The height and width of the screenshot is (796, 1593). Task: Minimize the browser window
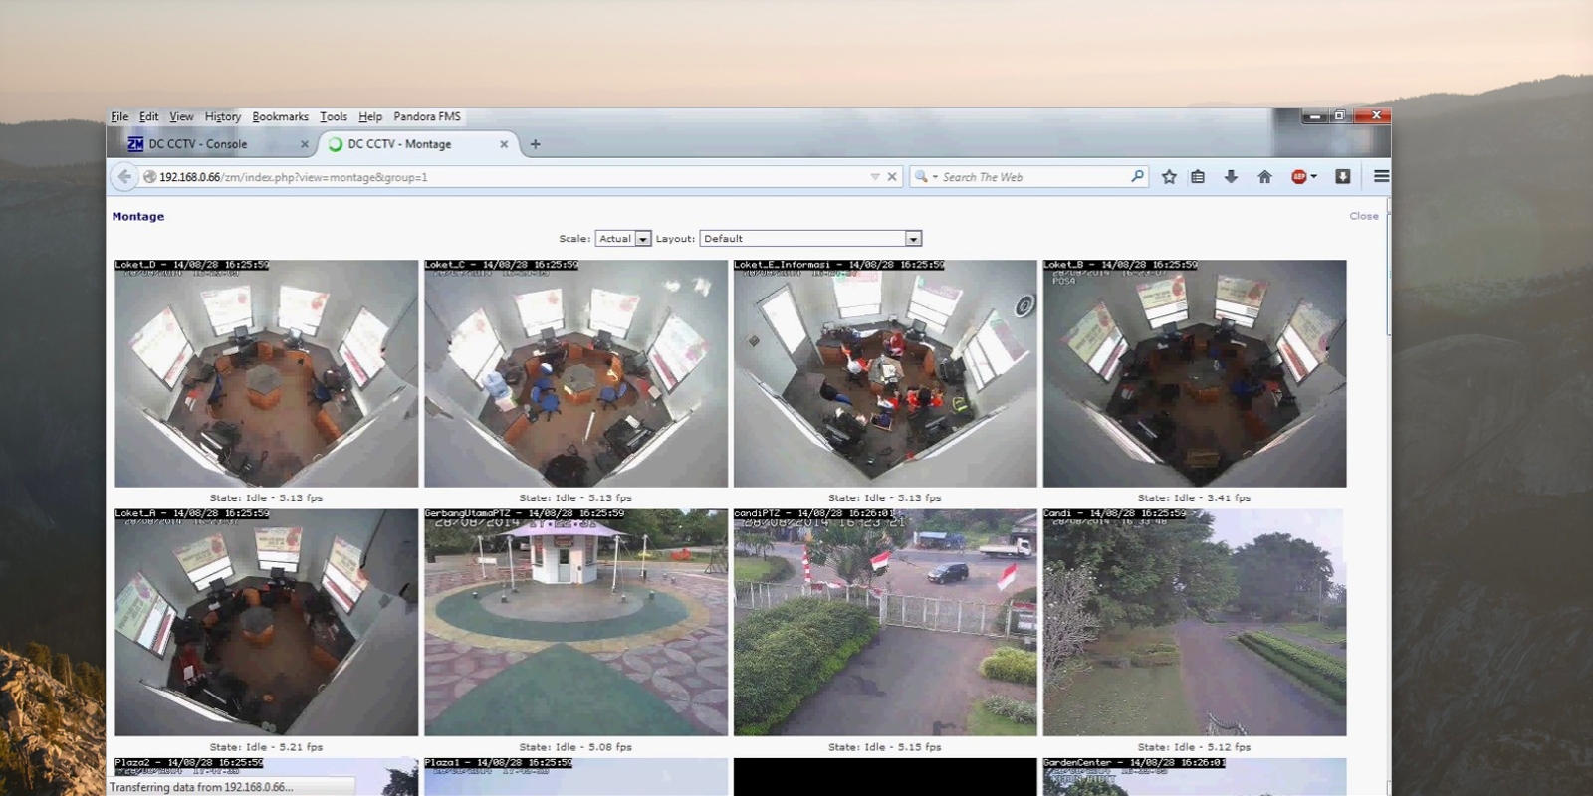coord(1315,116)
